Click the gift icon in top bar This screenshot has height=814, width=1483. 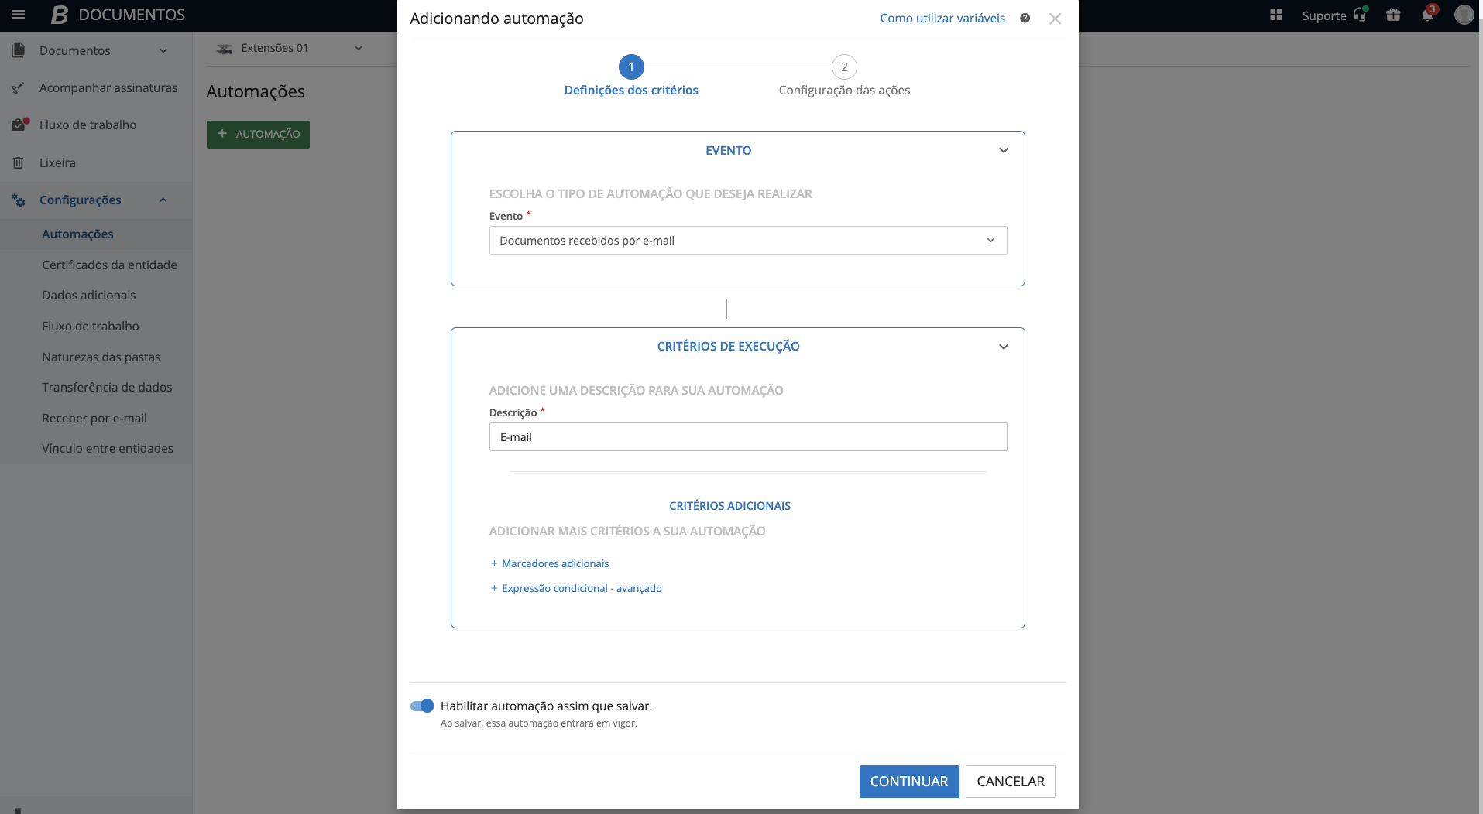(x=1393, y=15)
